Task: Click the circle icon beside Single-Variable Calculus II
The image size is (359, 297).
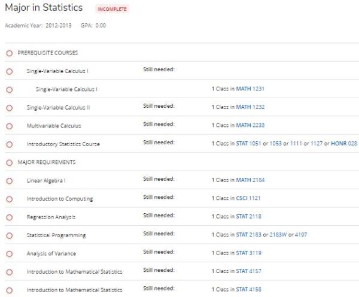Action: 9,108
